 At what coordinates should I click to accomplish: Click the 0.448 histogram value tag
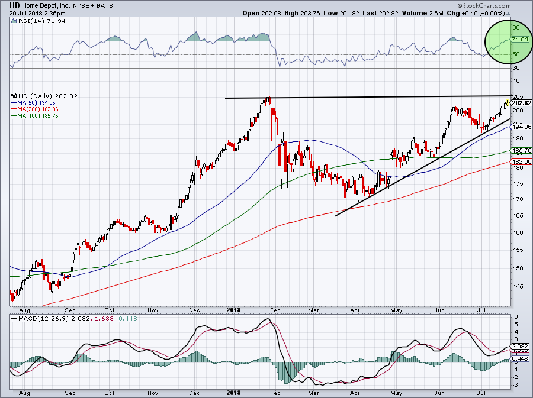pos(520,358)
